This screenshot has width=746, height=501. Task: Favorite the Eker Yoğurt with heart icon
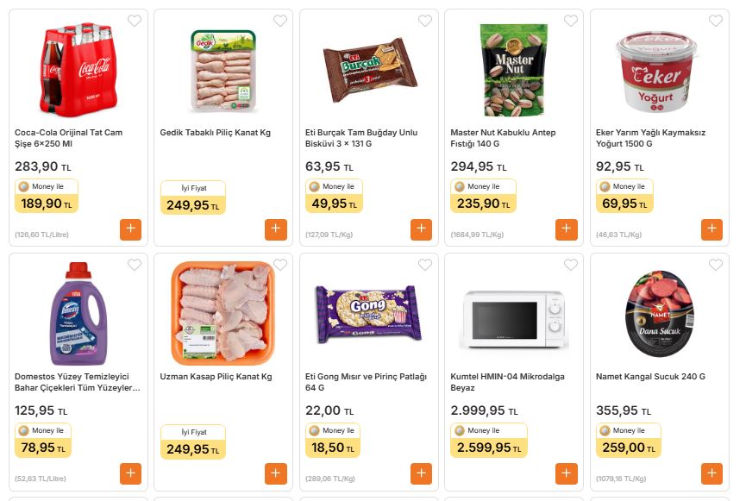(x=716, y=21)
